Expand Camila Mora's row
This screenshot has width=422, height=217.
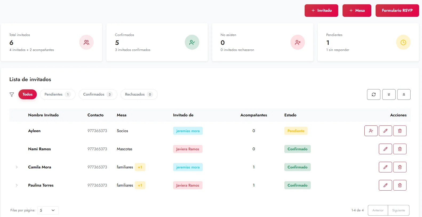pyautogui.click(x=17, y=167)
